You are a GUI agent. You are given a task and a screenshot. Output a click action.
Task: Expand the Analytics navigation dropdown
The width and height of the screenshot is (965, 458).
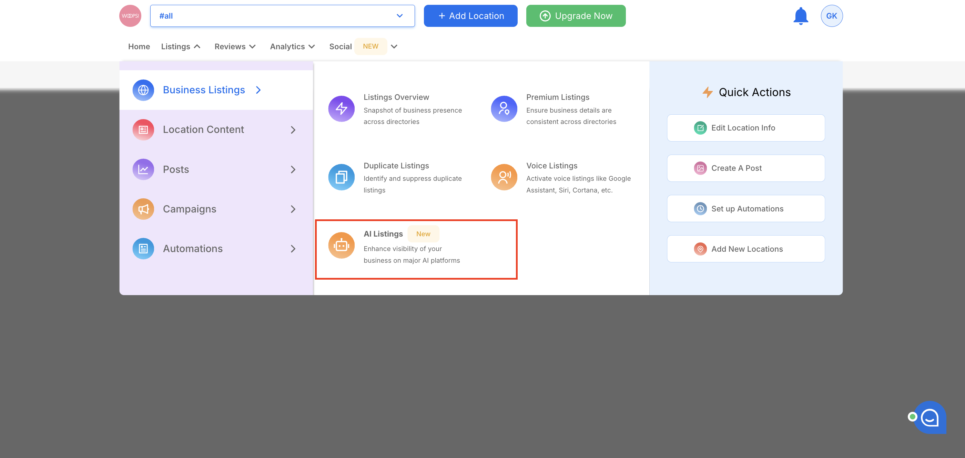pos(292,46)
